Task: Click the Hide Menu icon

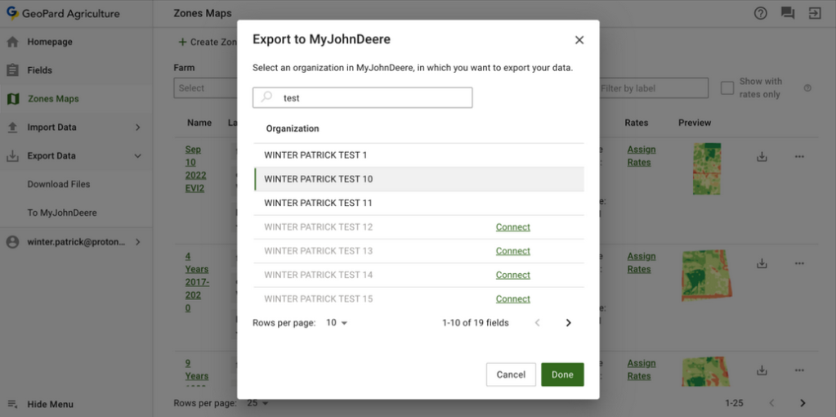Action: point(12,404)
